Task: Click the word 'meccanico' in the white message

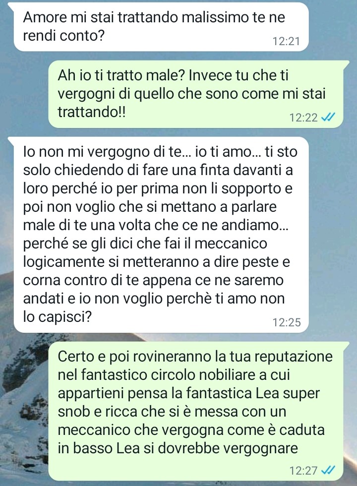Action: pyautogui.click(x=231, y=243)
